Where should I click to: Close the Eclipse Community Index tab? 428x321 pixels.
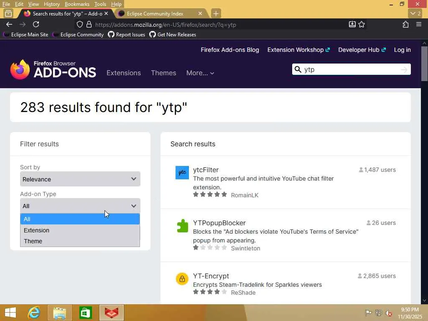[x=200, y=13]
